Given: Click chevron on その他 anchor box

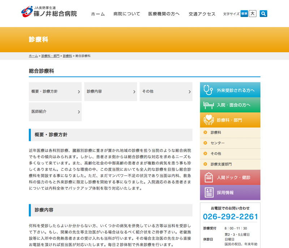Looking at the screenshot, I should point(189,91).
